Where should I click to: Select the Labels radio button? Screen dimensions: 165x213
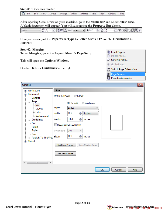coord(75,96)
